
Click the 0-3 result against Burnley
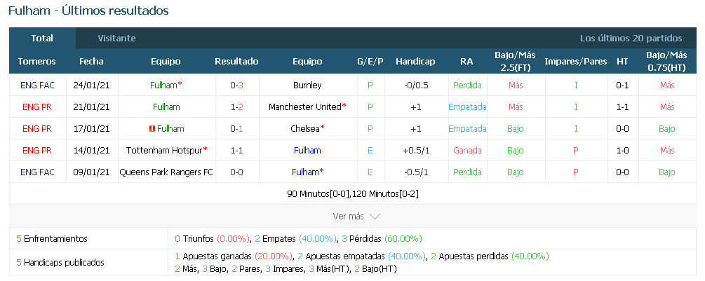[236, 85]
